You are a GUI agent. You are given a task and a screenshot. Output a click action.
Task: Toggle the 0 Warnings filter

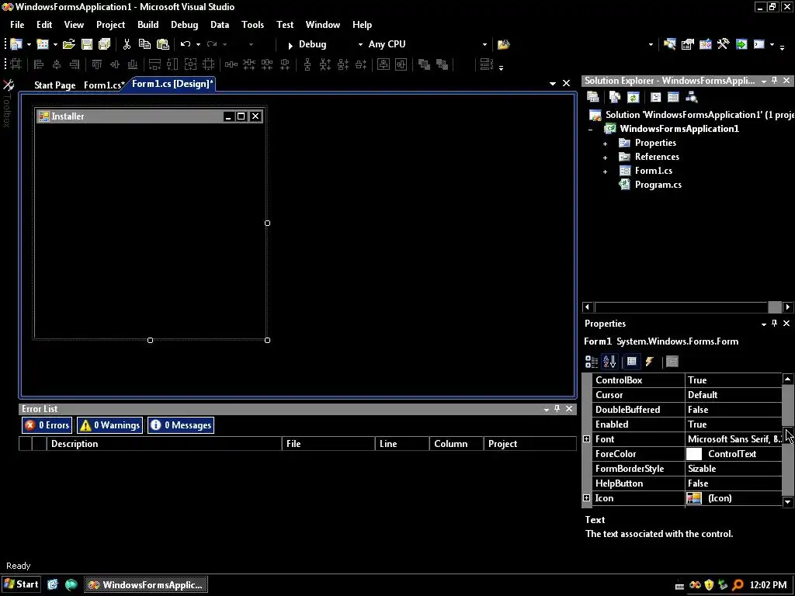point(109,425)
